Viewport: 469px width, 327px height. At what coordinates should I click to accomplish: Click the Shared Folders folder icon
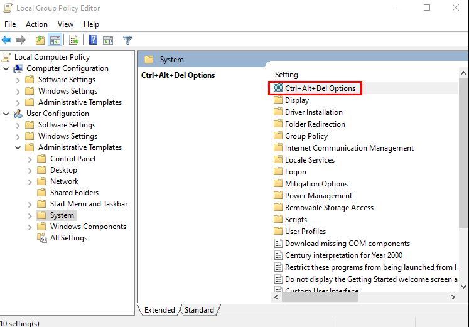point(41,193)
